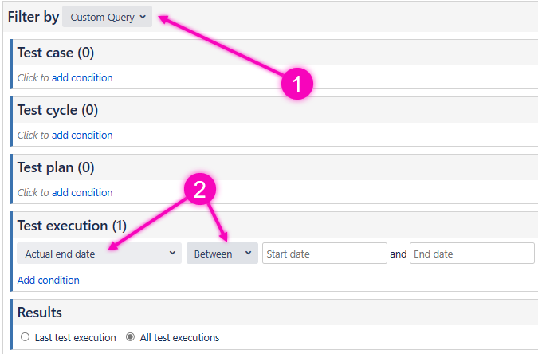Select Last test execution radio button
Viewport: 538px width, 354px height.
pos(26,337)
